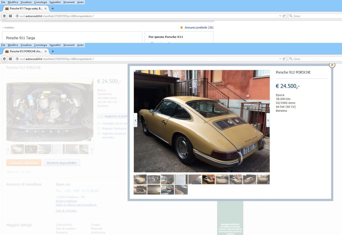Screen dimensions: 342x235
Task: Expand URL history dropdown in Porsche 911 window
Action: click(280, 16)
